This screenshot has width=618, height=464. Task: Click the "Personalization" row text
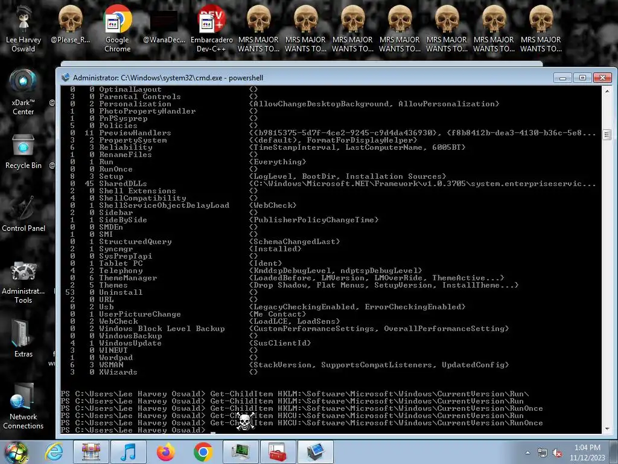135,104
